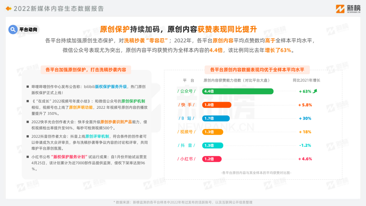Image resolution: width=366 pixels, height=206 pixels.
Task: Click the 原创评审机制 teal link text
Action: [97, 136]
